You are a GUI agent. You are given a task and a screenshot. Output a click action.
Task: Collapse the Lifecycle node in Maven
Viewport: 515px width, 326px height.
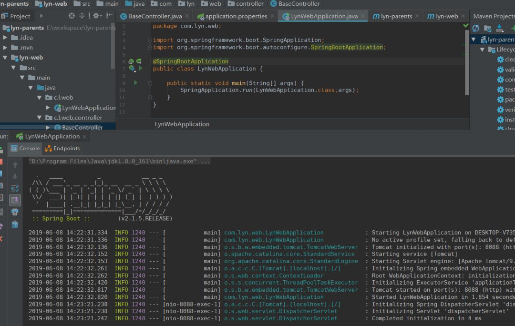[482, 50]
